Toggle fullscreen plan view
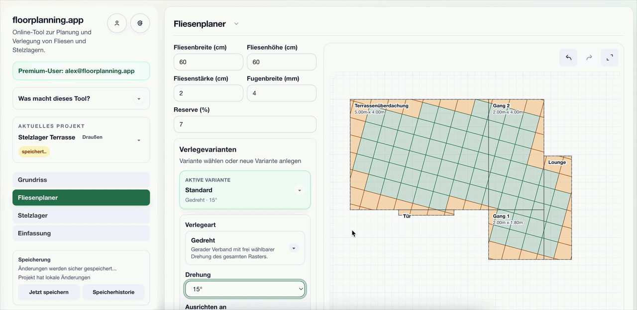637x310 pixels. click(609, 58)
